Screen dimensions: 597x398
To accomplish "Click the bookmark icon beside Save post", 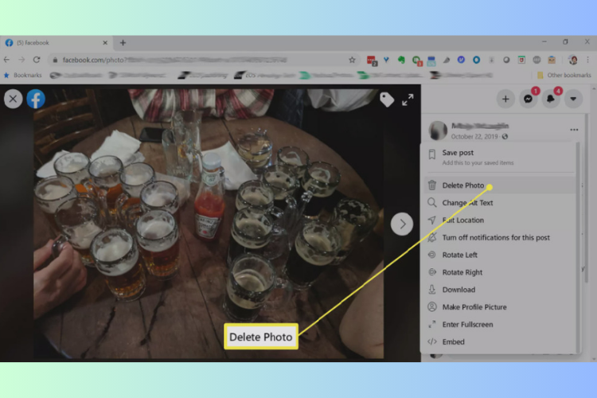I will 431,154.
